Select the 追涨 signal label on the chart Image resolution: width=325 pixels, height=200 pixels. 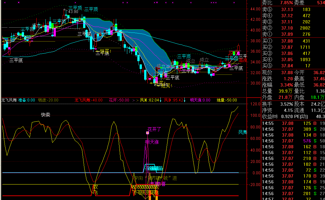pos(243,60)
